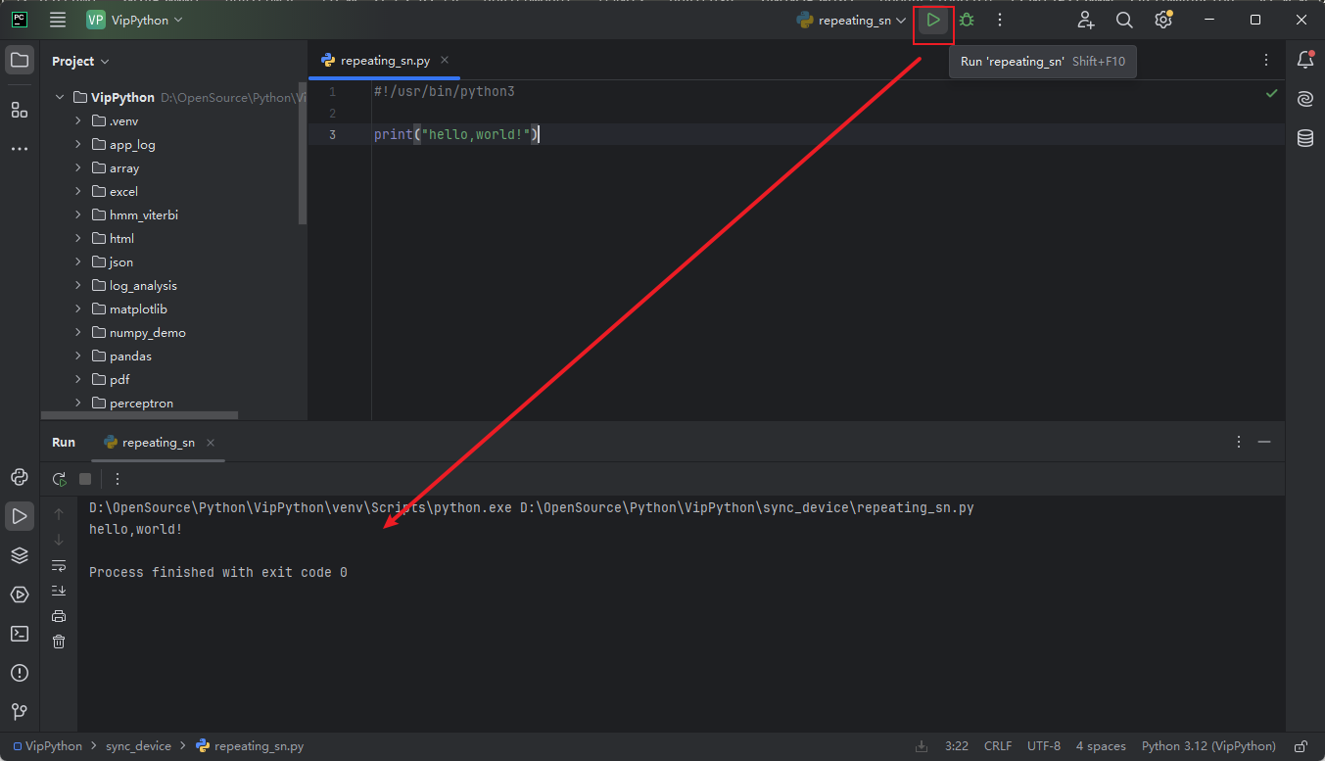Print the console output
Screen dimensions: 1325x761
(x=59, y=616)
